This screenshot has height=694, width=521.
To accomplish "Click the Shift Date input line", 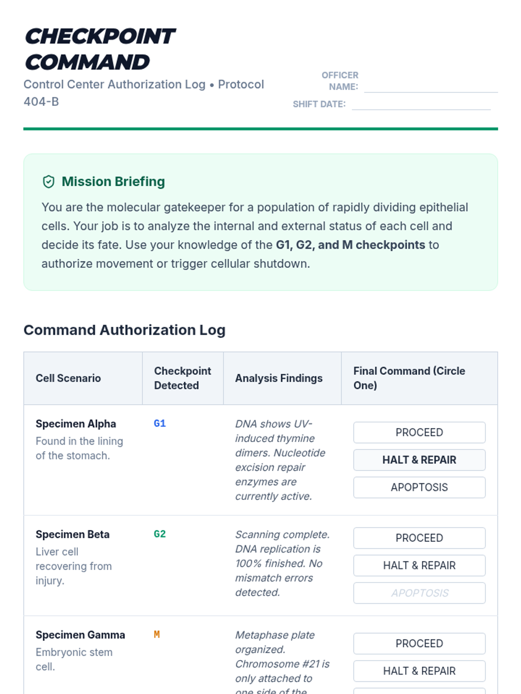I will (x=421, y=104).
